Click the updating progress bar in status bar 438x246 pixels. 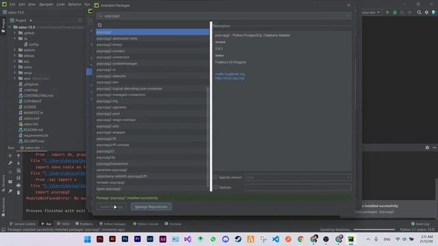(374, 230)
